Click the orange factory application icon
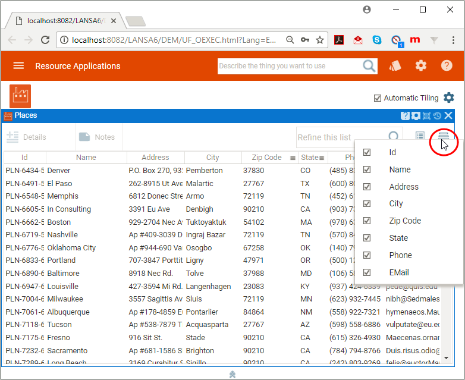 pos(20,96)
